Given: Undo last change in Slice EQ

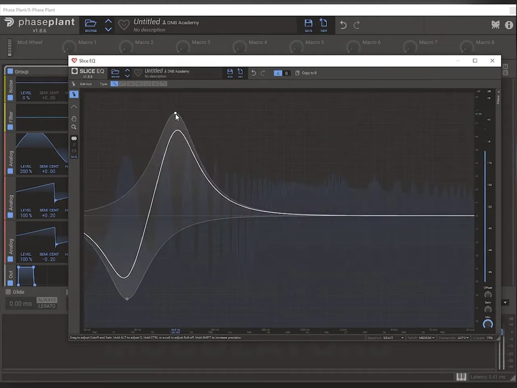Looking at the screenshot, I should click(x=254, y=73).
